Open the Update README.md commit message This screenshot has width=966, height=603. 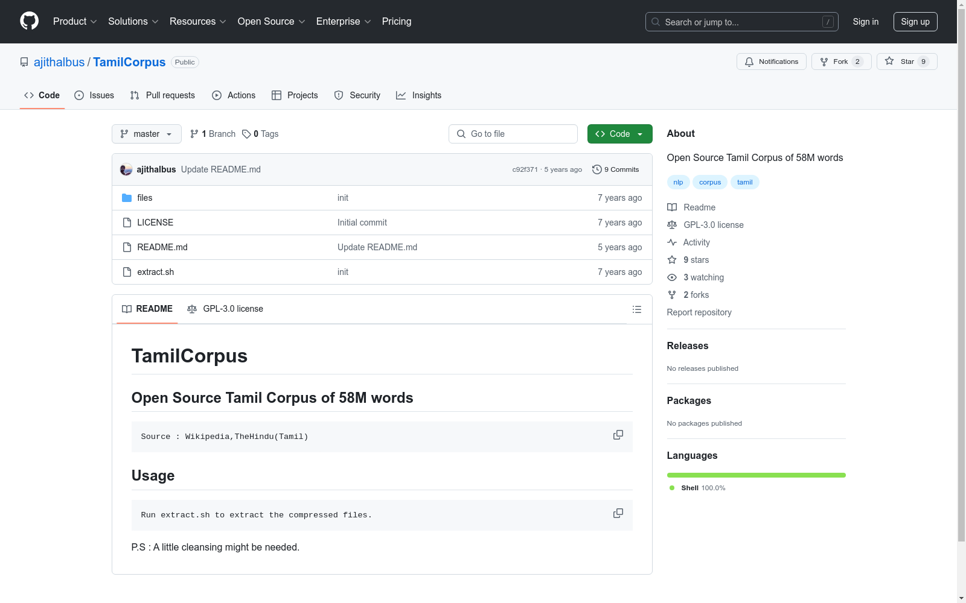[x=221, y=169]
